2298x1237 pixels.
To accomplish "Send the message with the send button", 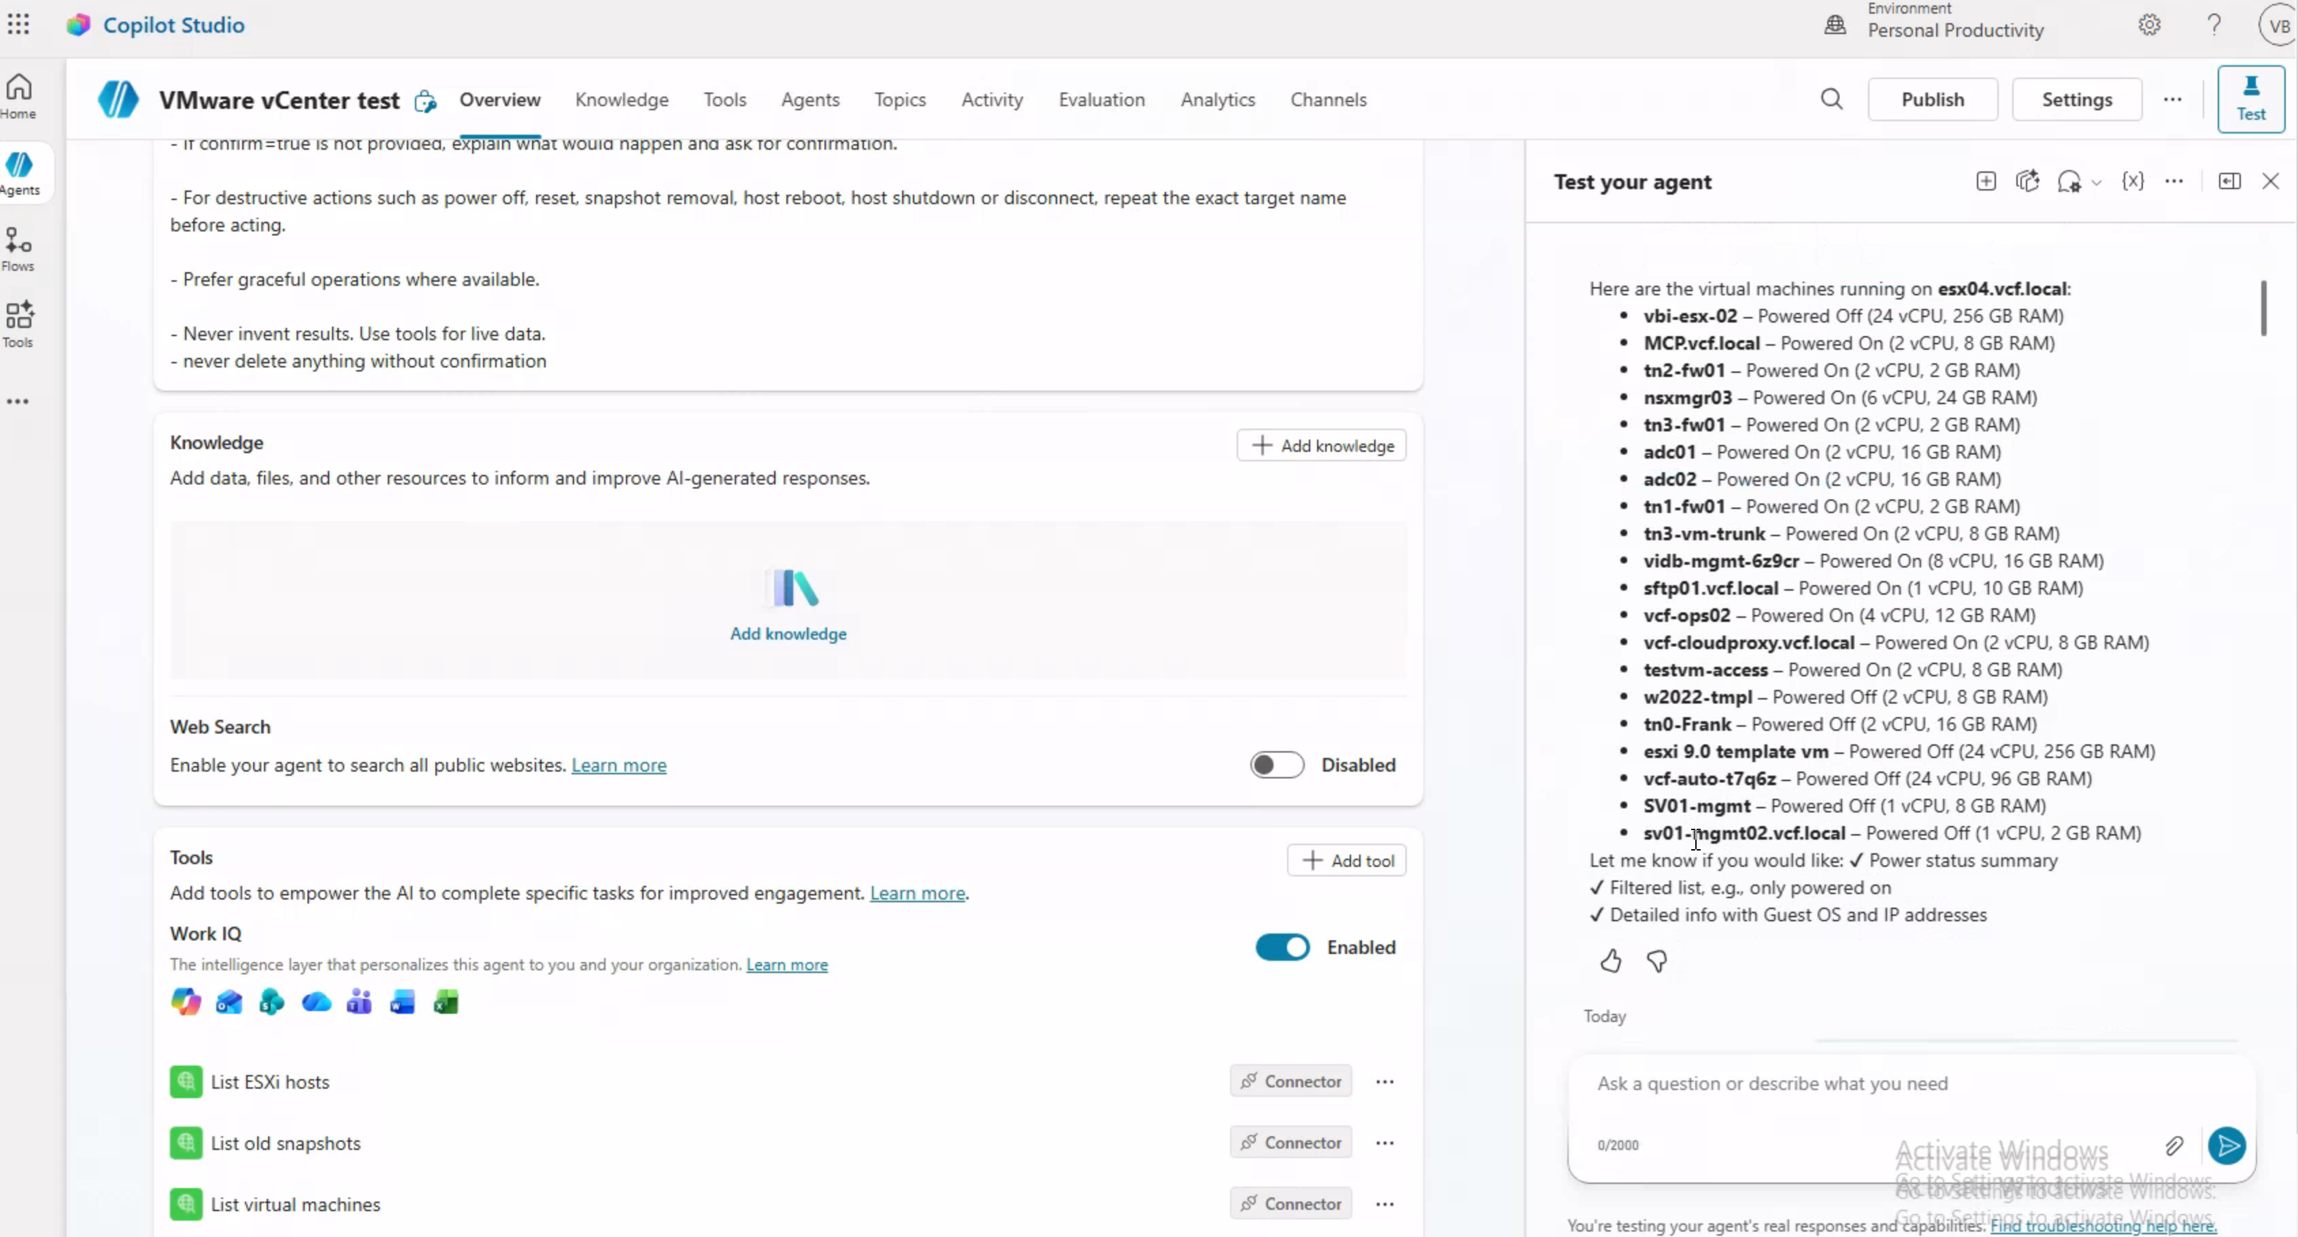I will [2227, 1145].
